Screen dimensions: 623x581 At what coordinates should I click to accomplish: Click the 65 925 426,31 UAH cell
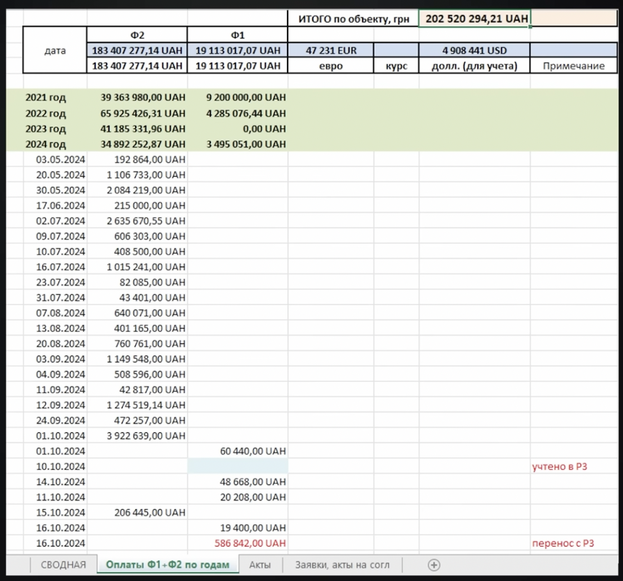coord(137,114)
